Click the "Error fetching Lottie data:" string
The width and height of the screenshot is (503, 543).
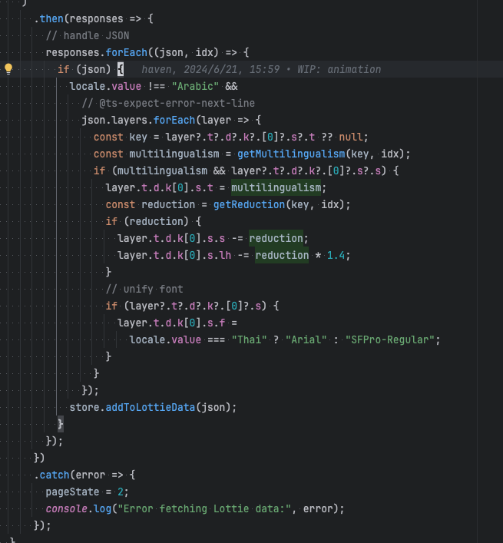click(204, 508)
